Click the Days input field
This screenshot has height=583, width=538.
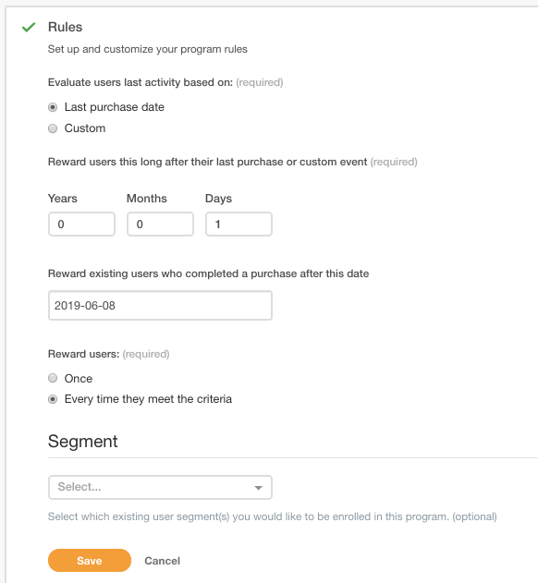coord(238,225)
